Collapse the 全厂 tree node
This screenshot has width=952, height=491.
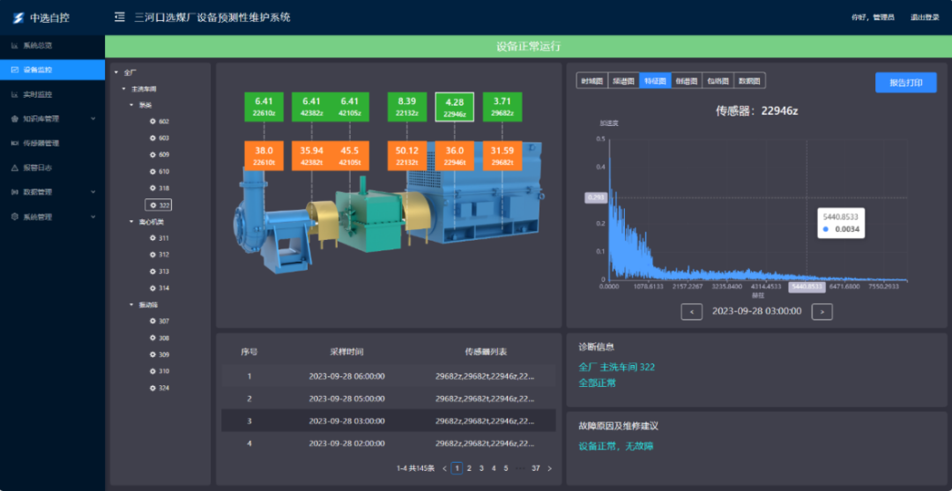click(116, 72)
